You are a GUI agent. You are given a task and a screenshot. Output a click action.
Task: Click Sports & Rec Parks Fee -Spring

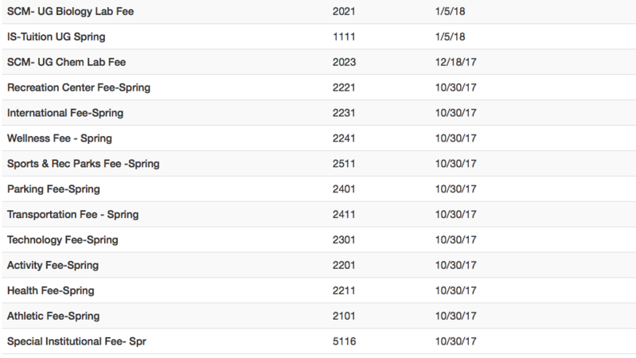pos(84,164)
